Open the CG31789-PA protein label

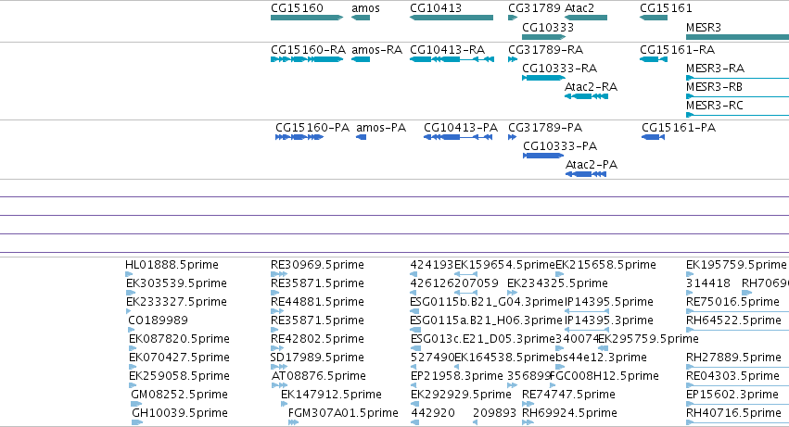(x=545, y=127)
